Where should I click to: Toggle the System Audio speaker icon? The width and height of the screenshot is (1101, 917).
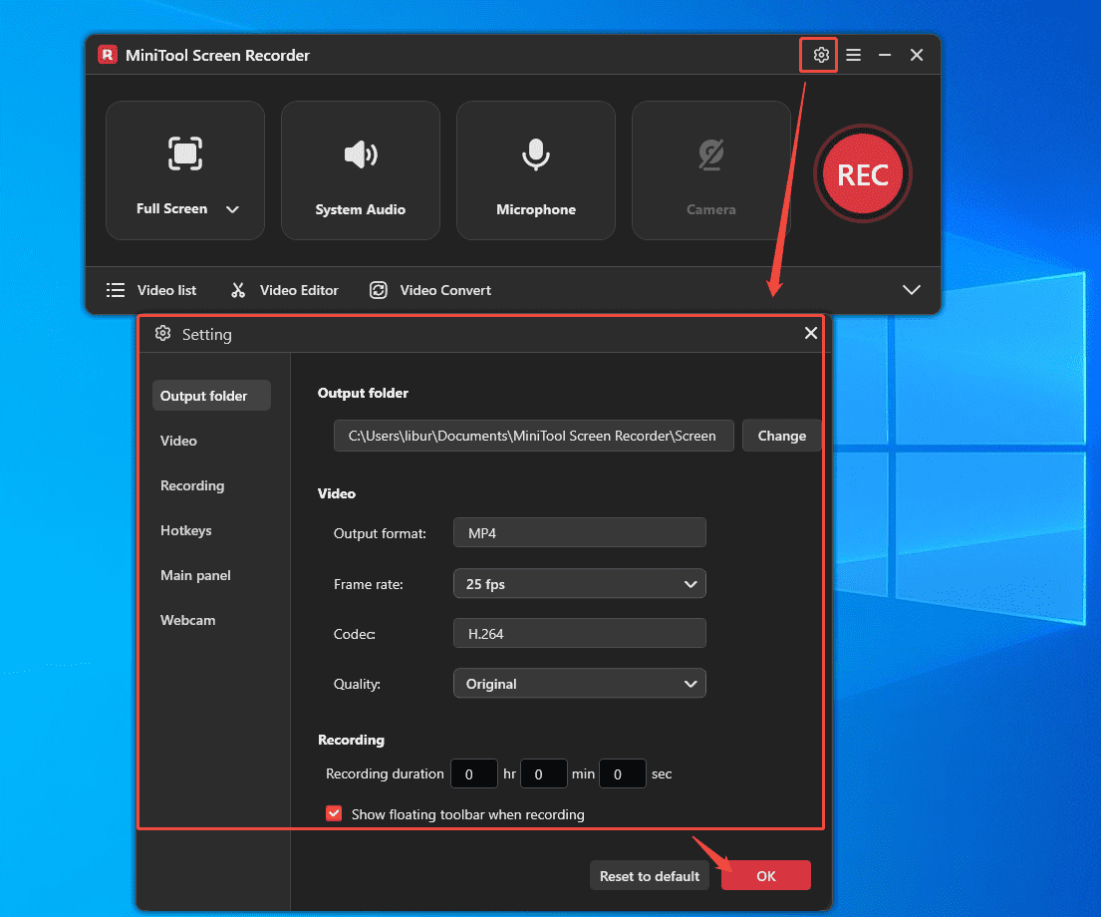tap(360, 154)
